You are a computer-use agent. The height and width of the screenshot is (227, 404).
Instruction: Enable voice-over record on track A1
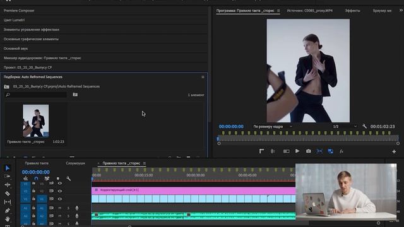tap(77, 208)
